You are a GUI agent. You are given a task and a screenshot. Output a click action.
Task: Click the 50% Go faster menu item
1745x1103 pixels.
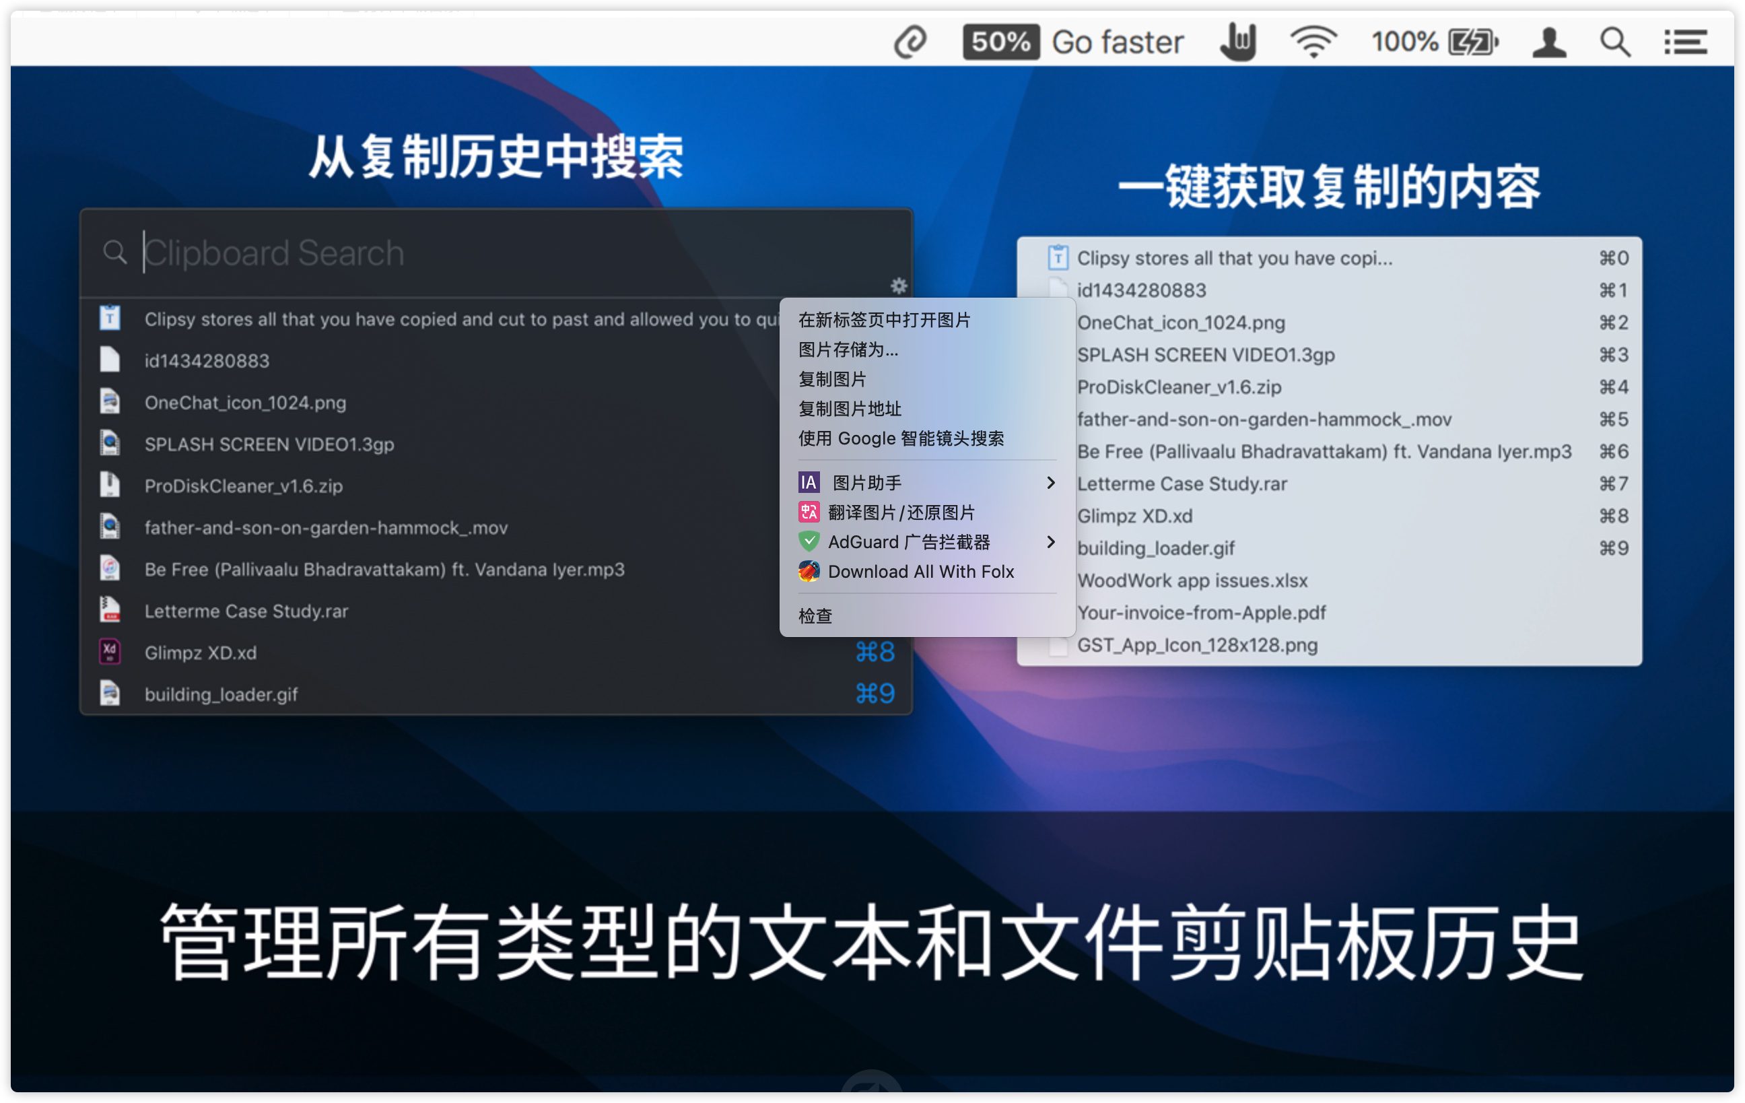1072,41
